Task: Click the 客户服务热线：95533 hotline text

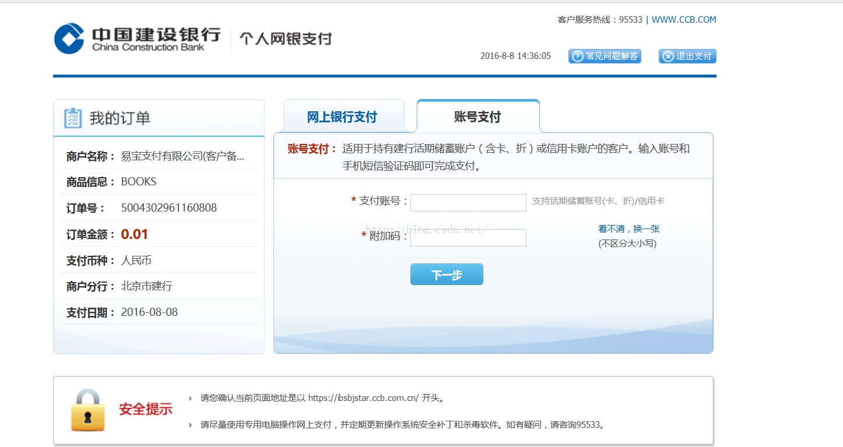Action: coord(600,19)
